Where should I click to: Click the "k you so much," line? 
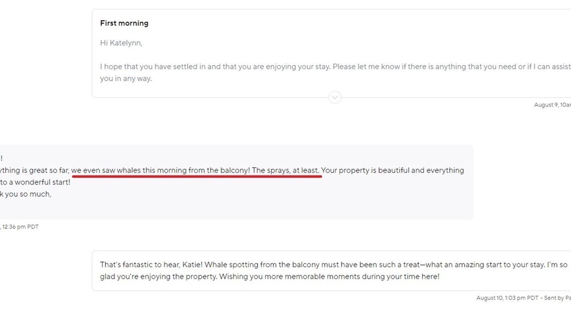25,194
